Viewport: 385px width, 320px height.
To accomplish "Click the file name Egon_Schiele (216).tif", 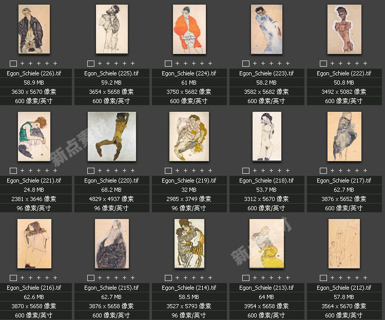I will click(34, 288).
